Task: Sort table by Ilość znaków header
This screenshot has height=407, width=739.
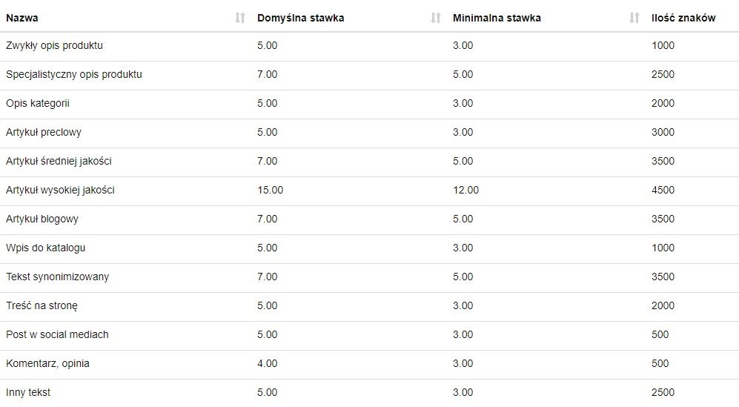Action: tap(683, 18)
